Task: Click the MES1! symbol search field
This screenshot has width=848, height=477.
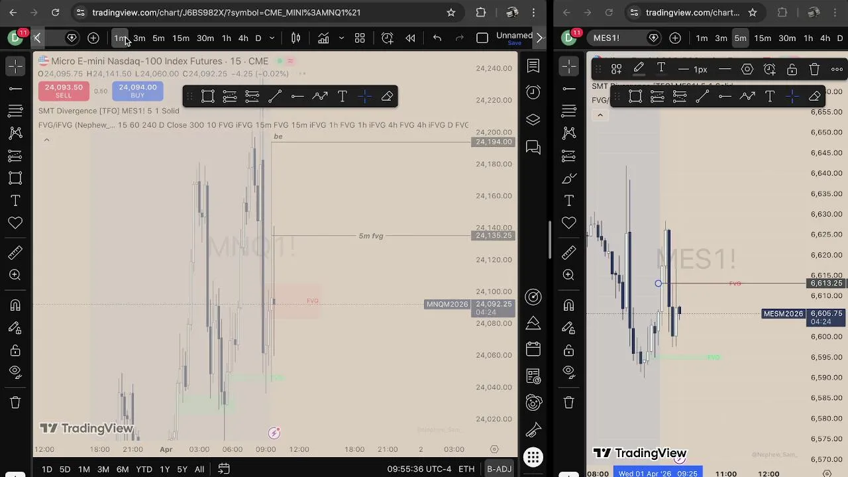Action: (x=617, y=38)
